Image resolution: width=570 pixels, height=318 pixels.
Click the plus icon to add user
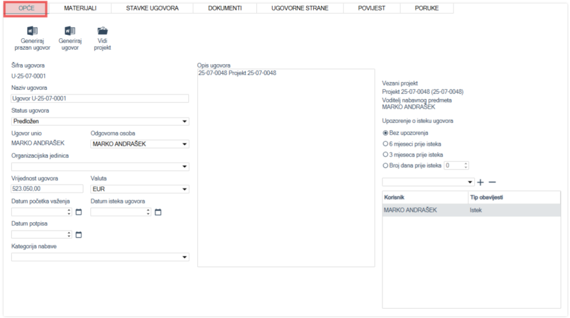pos(481,182)
